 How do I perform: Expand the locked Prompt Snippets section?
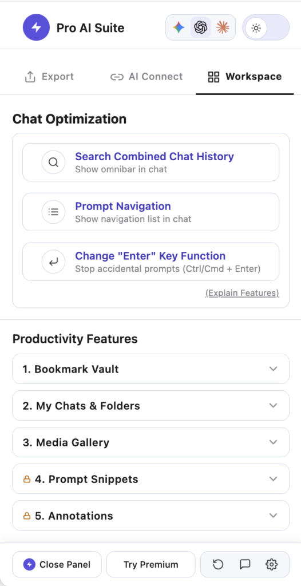(x=150, y=479)
